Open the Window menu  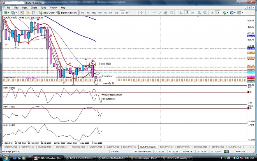pos(53,7)
